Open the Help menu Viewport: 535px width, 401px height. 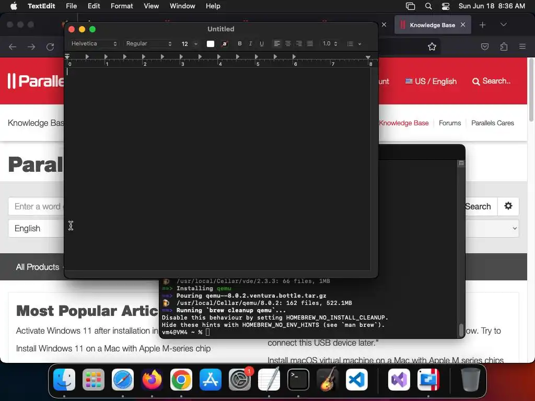click(213, 6)
